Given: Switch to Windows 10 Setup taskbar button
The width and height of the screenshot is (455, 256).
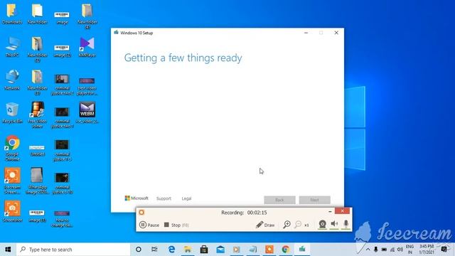Looking at the screenshot, I should 302,250.
